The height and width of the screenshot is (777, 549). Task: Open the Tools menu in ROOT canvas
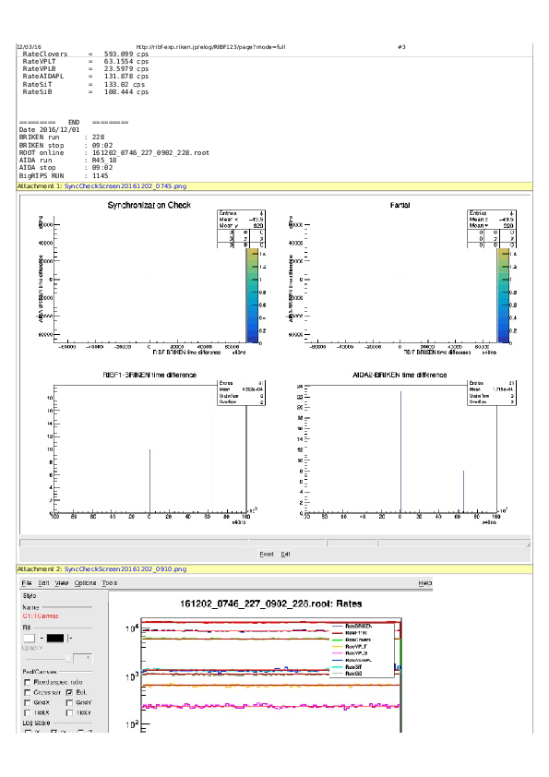click(x=110, y=583)
